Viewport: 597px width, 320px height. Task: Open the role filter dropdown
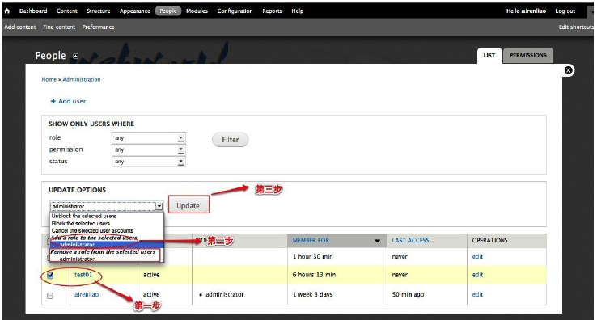click(x=149, y=137)
